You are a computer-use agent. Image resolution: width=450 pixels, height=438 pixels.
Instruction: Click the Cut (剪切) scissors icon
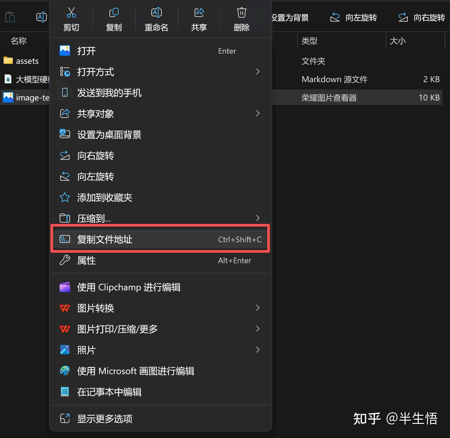(71, 13)
